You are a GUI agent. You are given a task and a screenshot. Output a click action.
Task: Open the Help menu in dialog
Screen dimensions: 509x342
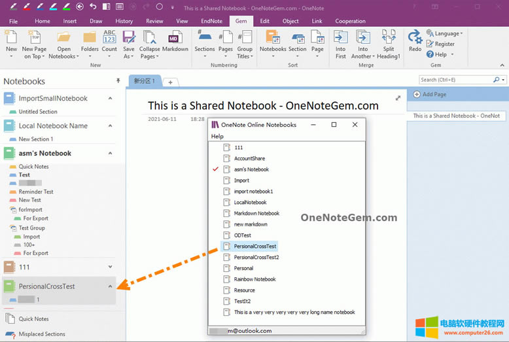pos(217,137)
